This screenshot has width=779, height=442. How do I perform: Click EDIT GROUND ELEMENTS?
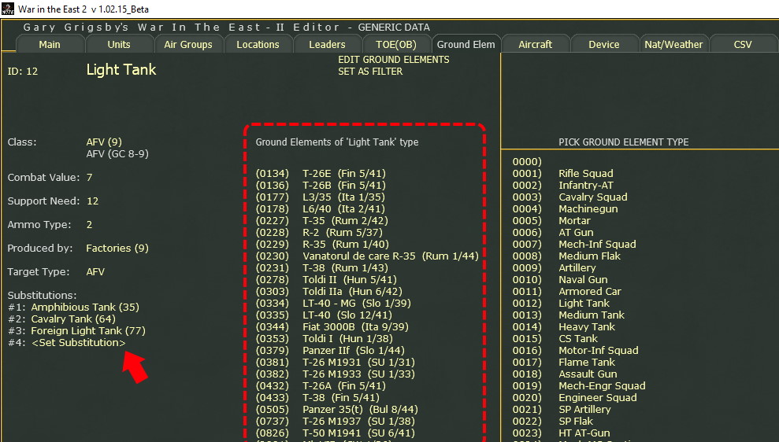point(394,60)
